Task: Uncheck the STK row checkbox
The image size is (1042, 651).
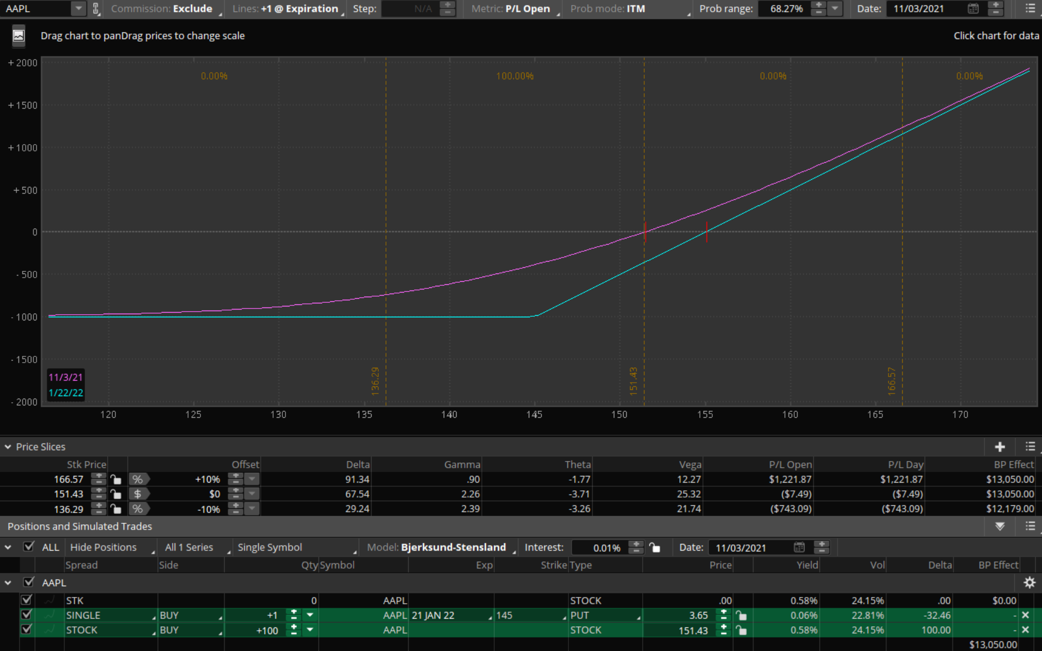Action: 26,601
